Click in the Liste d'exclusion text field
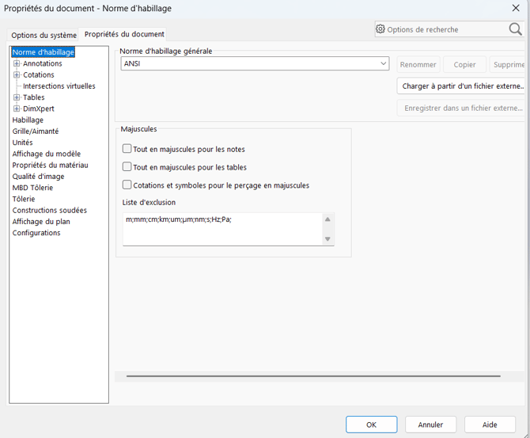The height and width of the screenshot is (438, 530). click(x=223, y=229)
